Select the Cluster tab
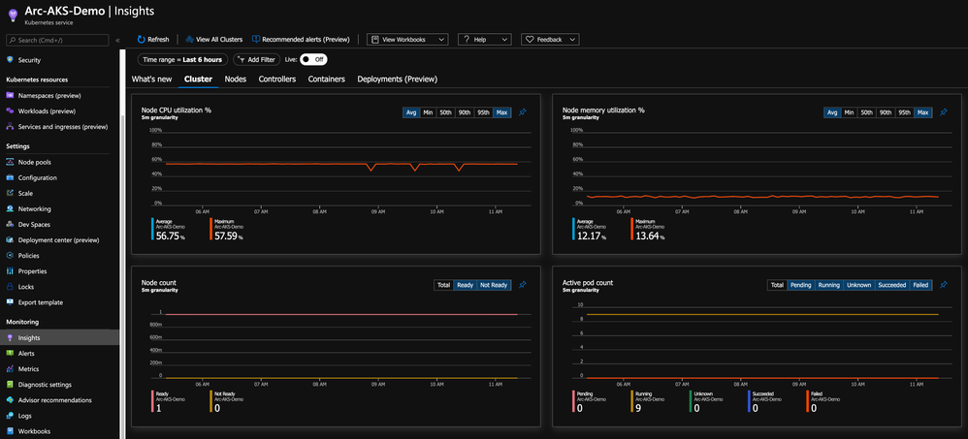968x439 pixels. point(198,78)
